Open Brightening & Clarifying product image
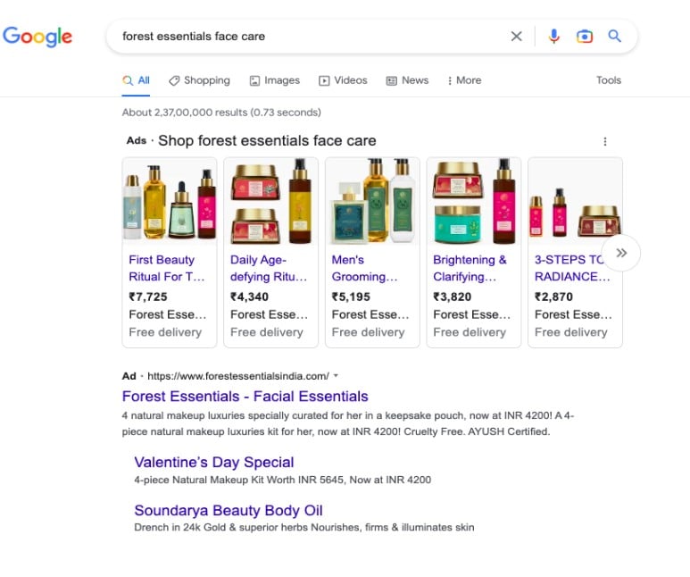The image size is (690, 577). pyautogui.click(x=474, y=202)
